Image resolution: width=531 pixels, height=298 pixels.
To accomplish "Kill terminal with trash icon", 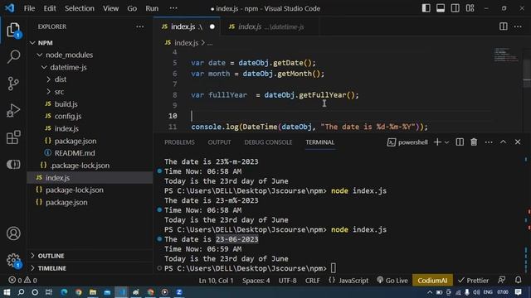I will pyautogui.click(x=474, y=142).
